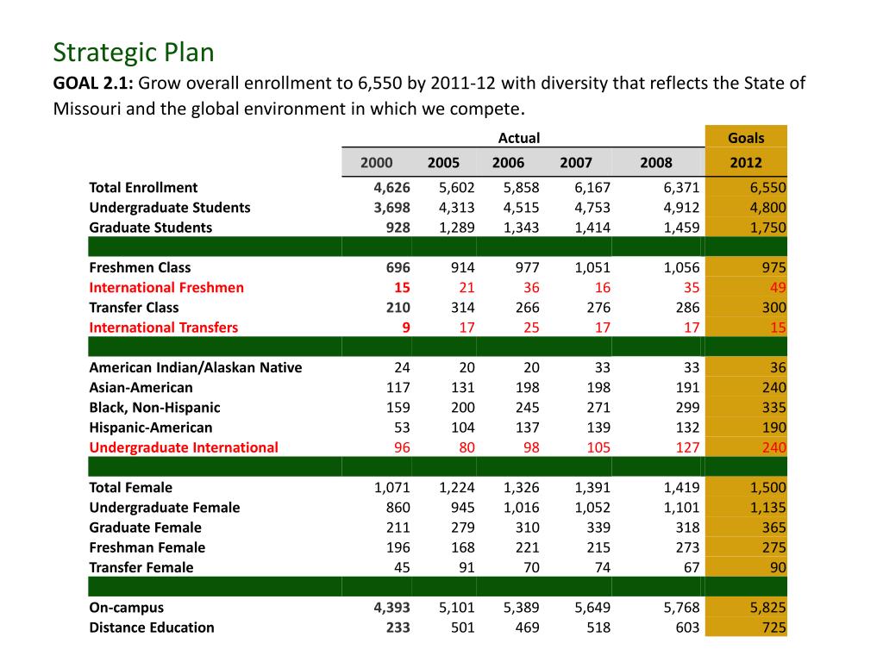Select Distance Education goal value 725
This screenshot has width=883, height=662.
[774, 628]
